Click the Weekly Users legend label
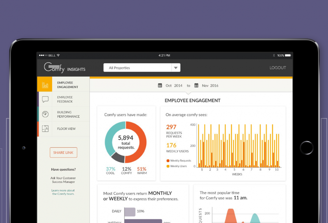This screenshot has height=223, width=328. click(178, 166)
